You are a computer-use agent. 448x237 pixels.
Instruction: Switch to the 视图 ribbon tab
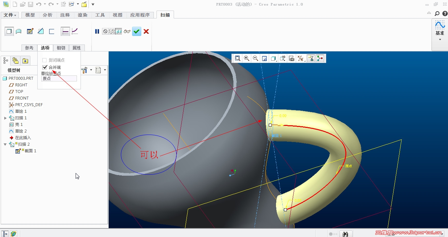118,15
